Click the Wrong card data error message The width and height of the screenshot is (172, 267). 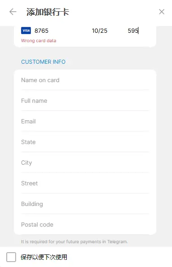coord(39,41)
